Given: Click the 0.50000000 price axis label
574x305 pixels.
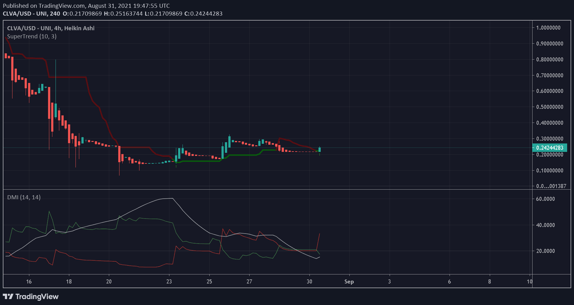Looking at the screenshot, I should tap(549, 107).
